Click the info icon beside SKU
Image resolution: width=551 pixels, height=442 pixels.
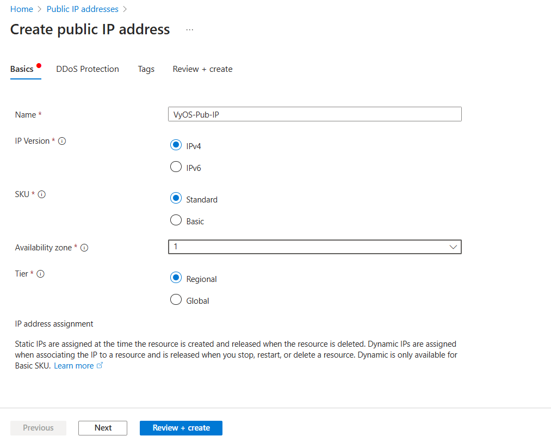pos(42,194)
